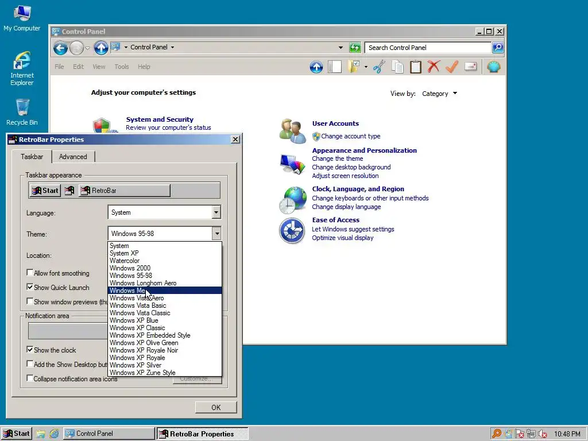Click the magnifier icon in system tray
The width and height of the screenshot is (588, 441).
[x=496, y=434]
